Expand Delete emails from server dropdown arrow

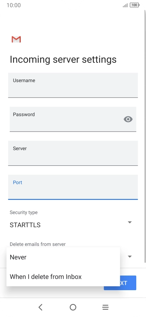pos(130,256)
